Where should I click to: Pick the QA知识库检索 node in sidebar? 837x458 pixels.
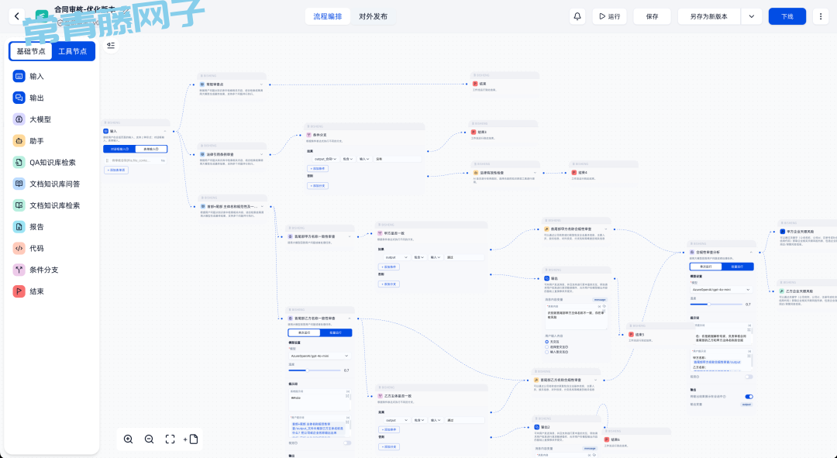coord(52,163)
